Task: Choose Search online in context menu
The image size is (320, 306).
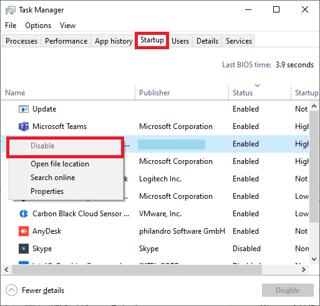Action: click(66, 178)
